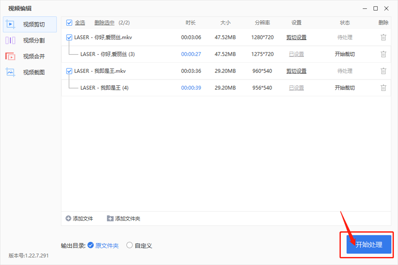Select the row LASER - 你好,爱丽丝.mkv
Screen dimensions: 398x265
coord(226,38)
